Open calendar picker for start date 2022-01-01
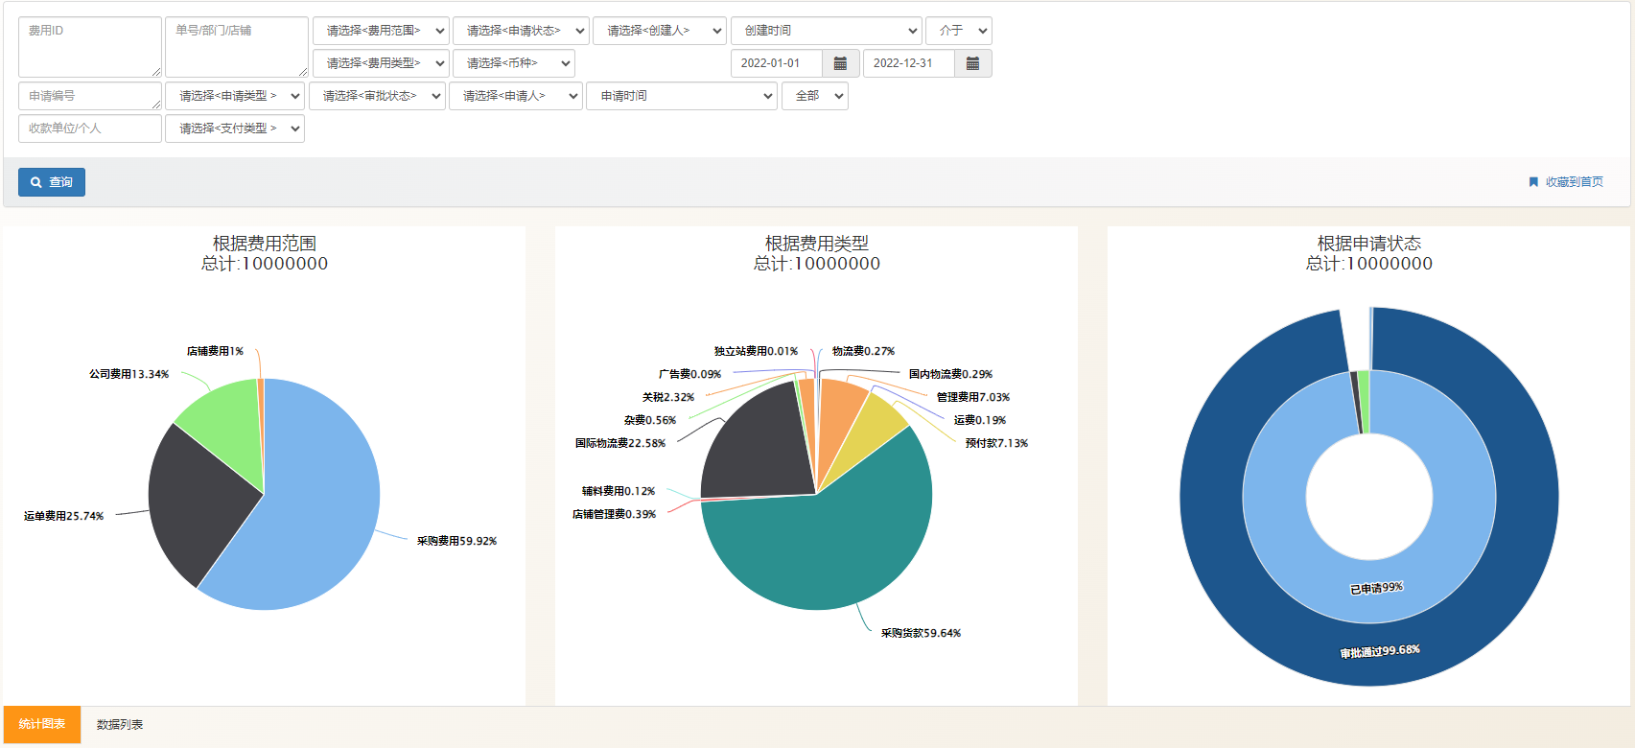The image size is (1635, 748). 840,63
